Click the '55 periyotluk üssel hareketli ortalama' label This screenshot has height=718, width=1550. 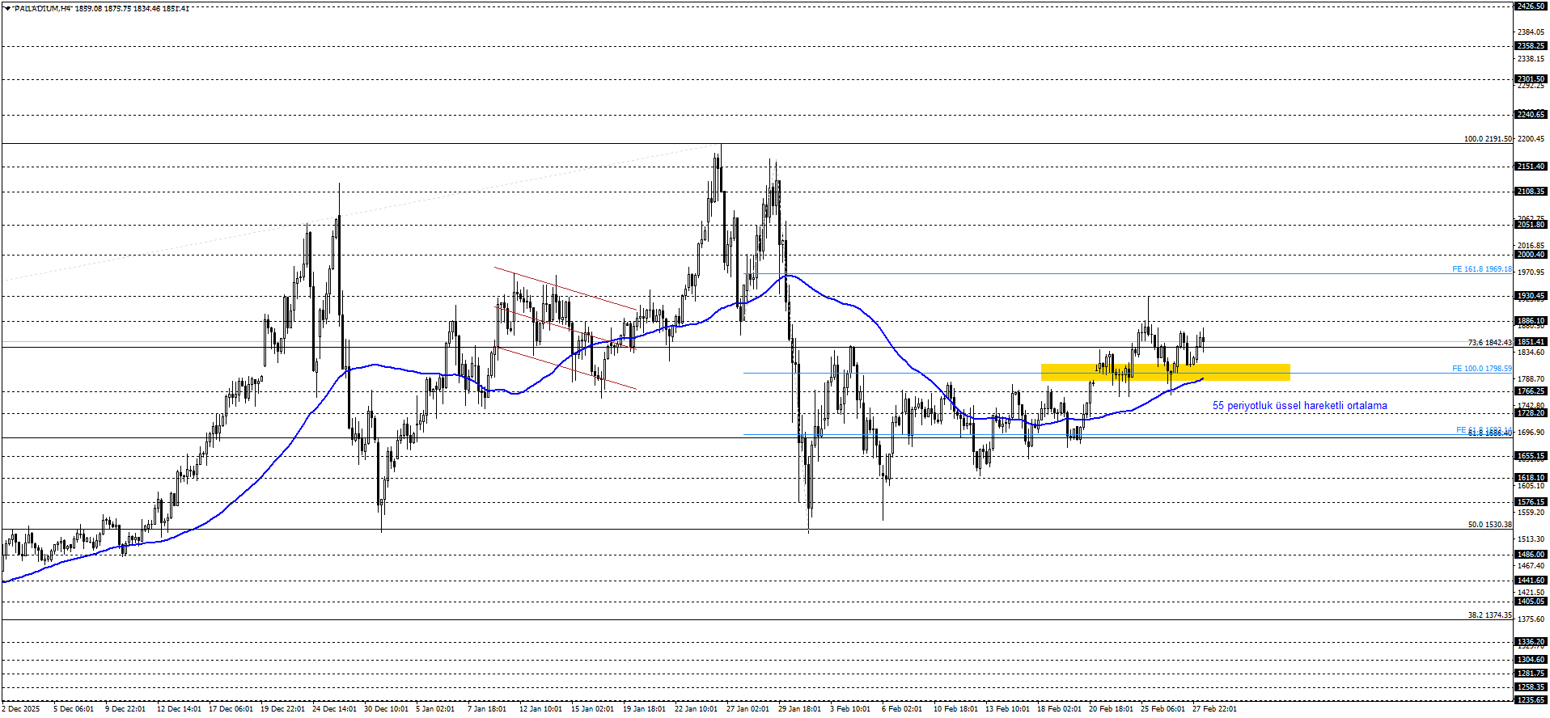point(1299,406)
